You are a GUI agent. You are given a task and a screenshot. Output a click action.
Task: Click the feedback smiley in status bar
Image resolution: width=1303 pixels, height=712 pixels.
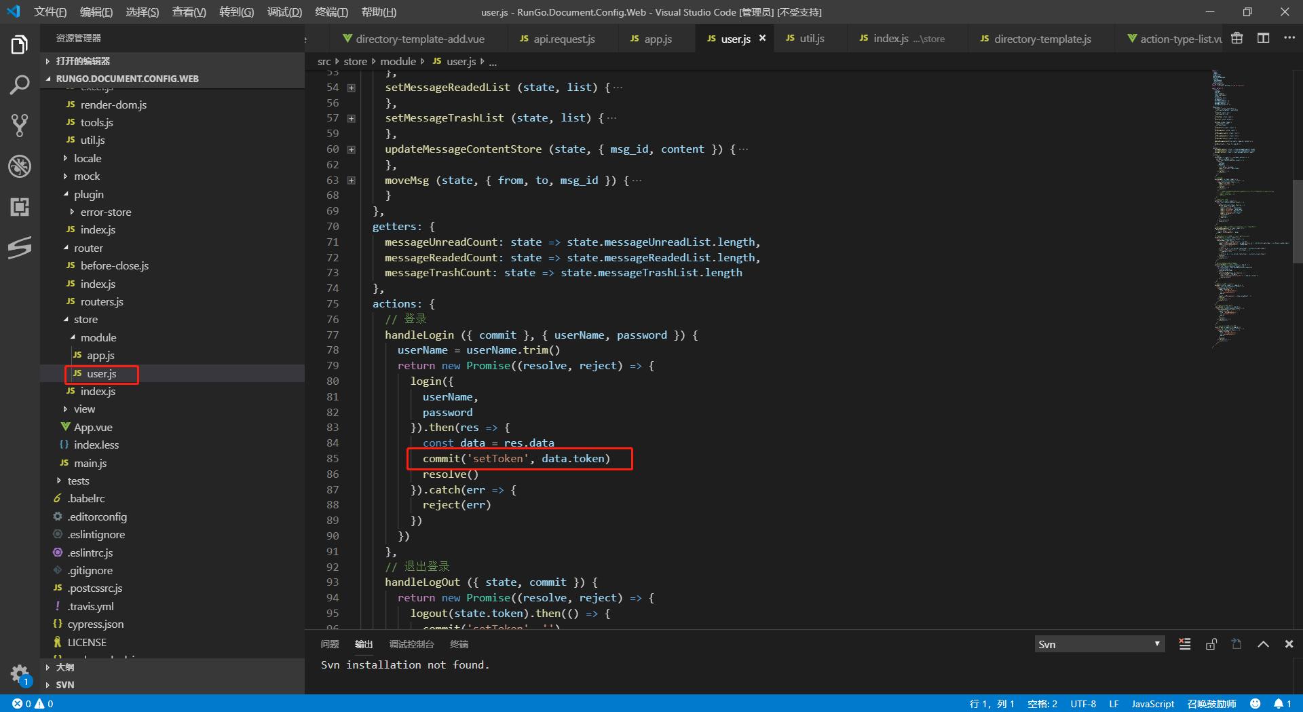coord(1255,704)
